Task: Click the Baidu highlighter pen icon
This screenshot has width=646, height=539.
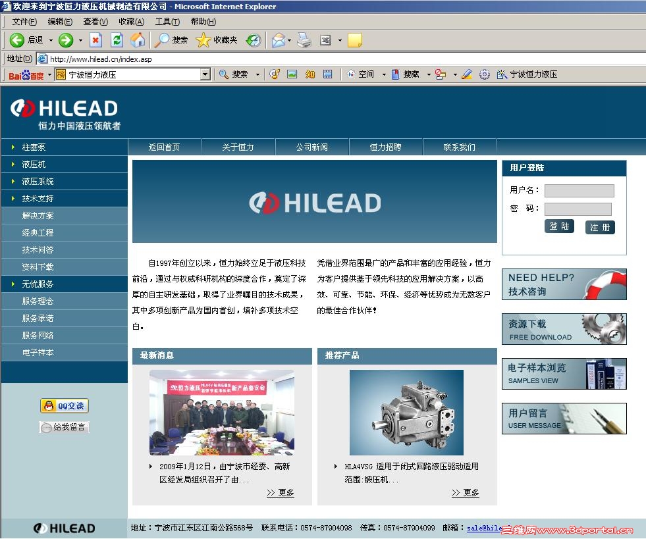Action: click(x=466, y=74)
